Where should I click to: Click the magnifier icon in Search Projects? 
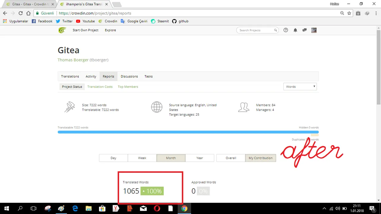[x=276, y=30]
